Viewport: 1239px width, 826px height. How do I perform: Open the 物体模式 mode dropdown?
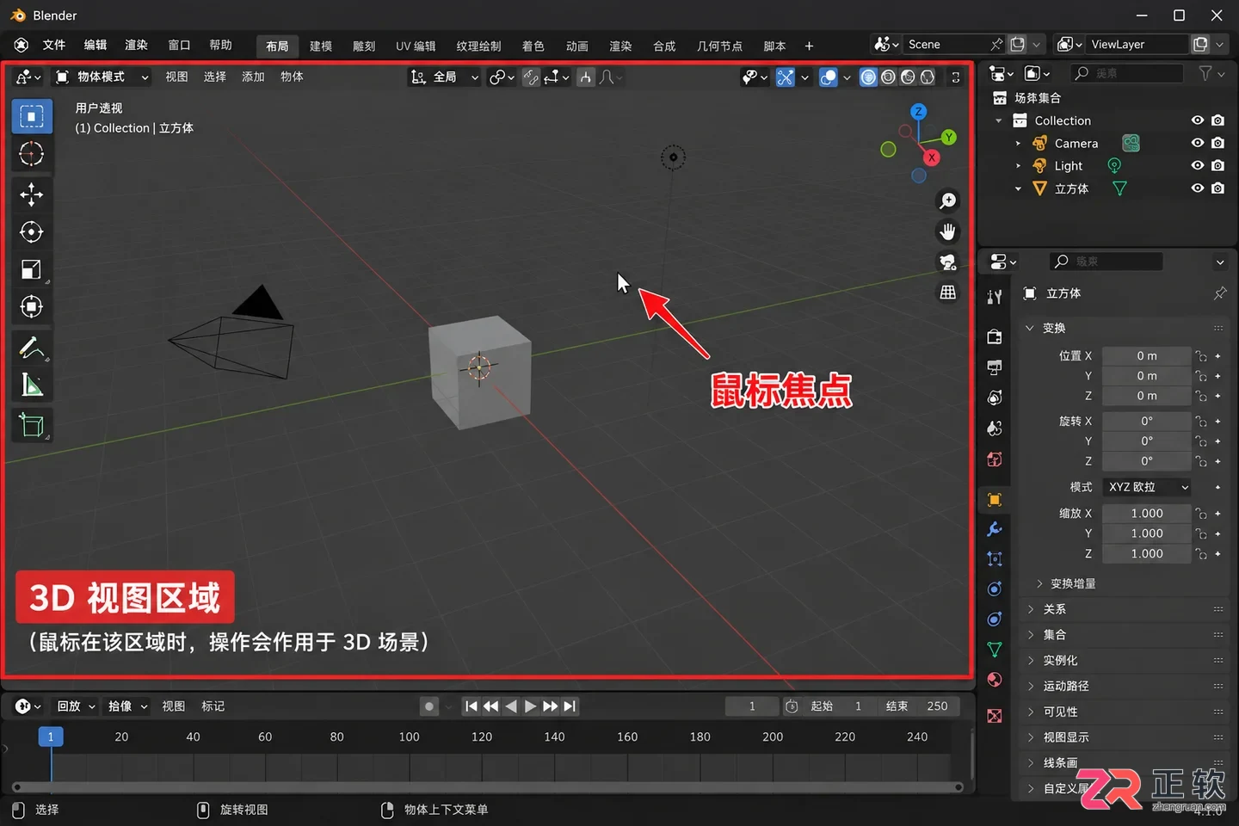(102, 77)
